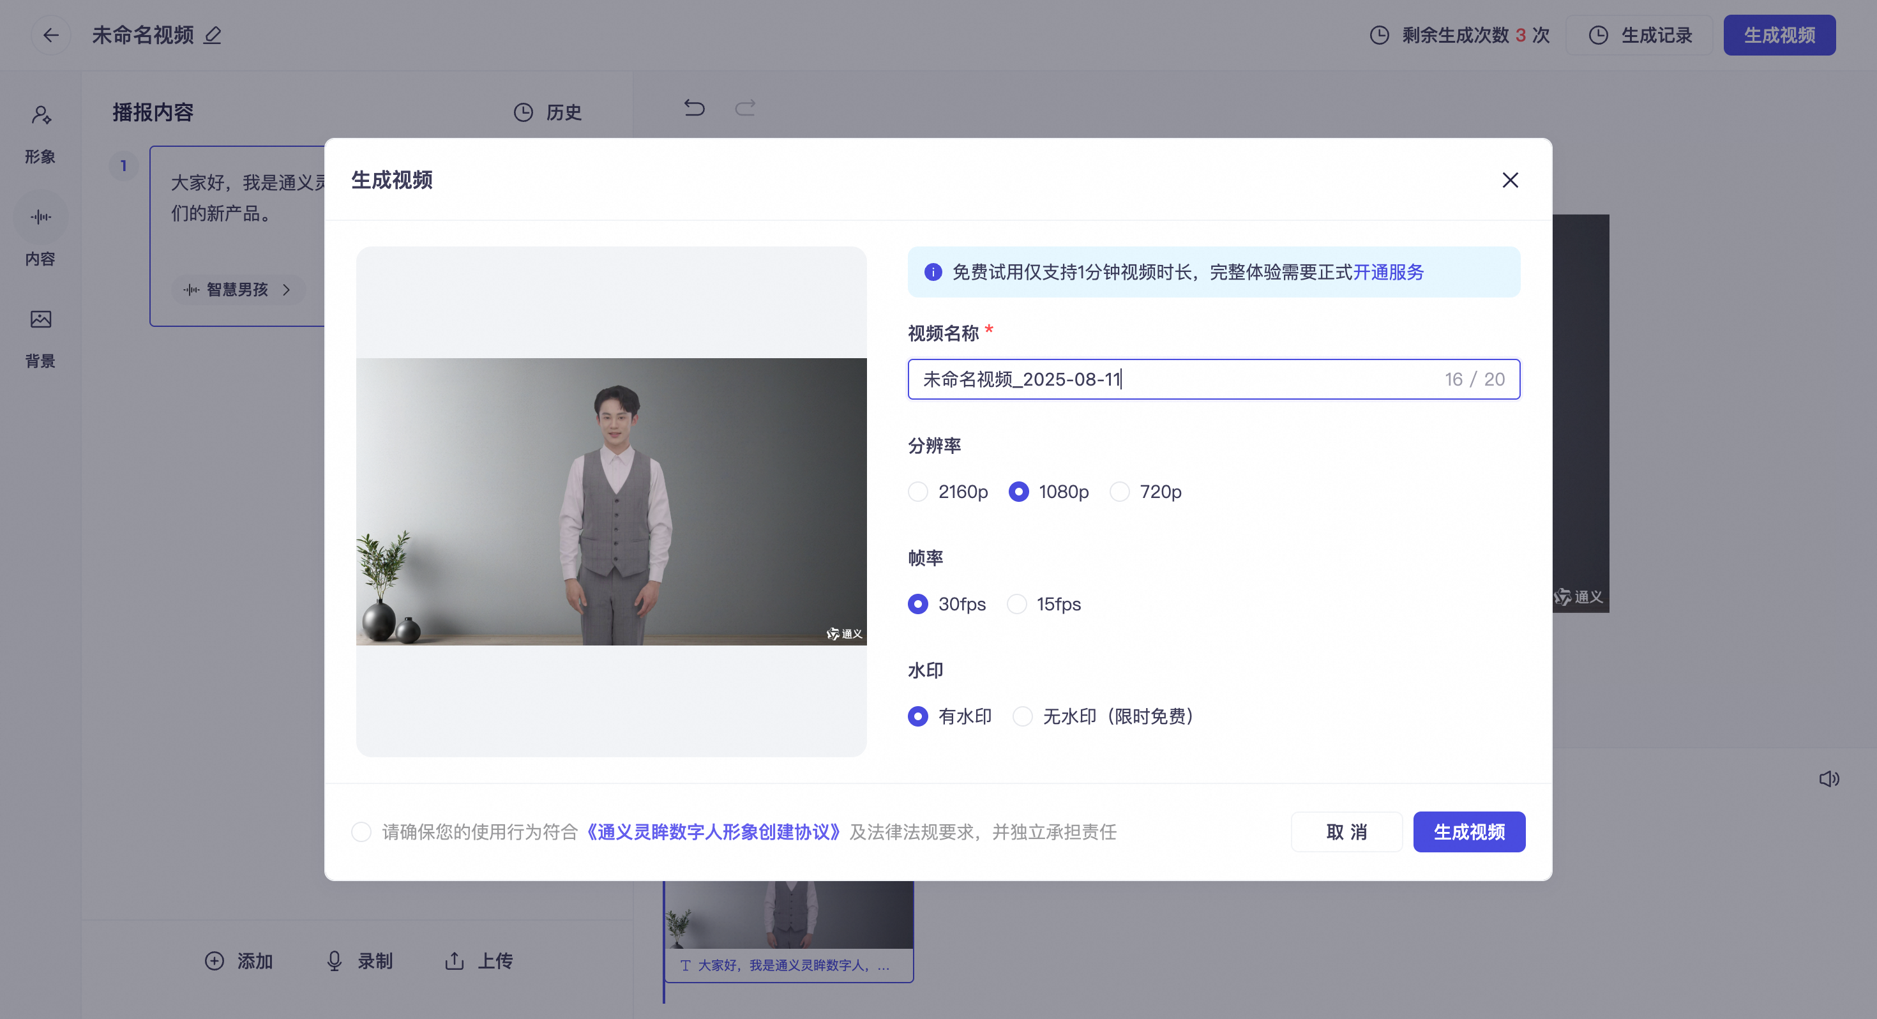This screenshot has height=1019, width=1877.
Task: Click dialog 生成视频 confirm button
Action: click(x=1469, y=832)
